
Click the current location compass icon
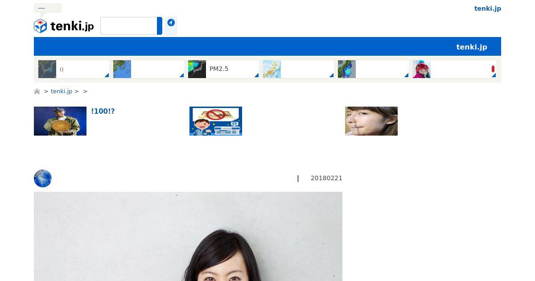point(171,23)
